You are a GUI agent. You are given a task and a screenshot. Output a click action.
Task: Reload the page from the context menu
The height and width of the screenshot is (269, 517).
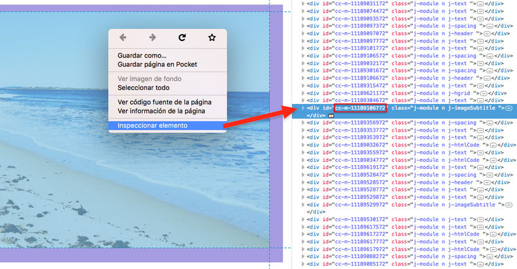[x=182, y=37]
